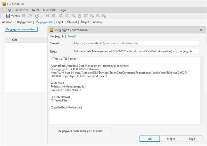The image size is (207, 146).
Task: Click the list with boxed X icon
Action: coord(104,16)
